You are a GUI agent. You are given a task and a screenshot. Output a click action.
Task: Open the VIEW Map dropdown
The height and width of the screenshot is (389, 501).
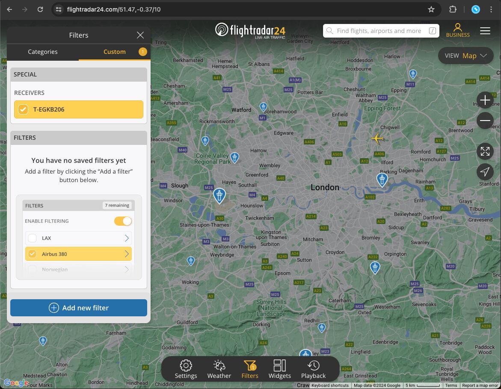click(x=465, y=56)
